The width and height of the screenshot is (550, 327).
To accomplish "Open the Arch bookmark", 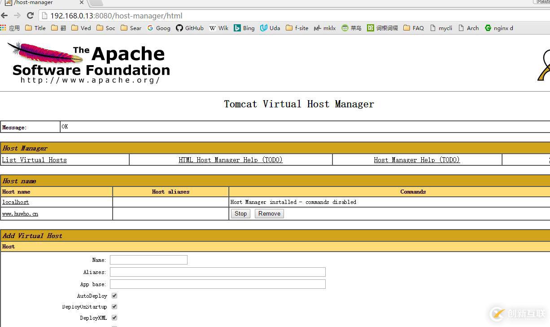I will [468, 28].
